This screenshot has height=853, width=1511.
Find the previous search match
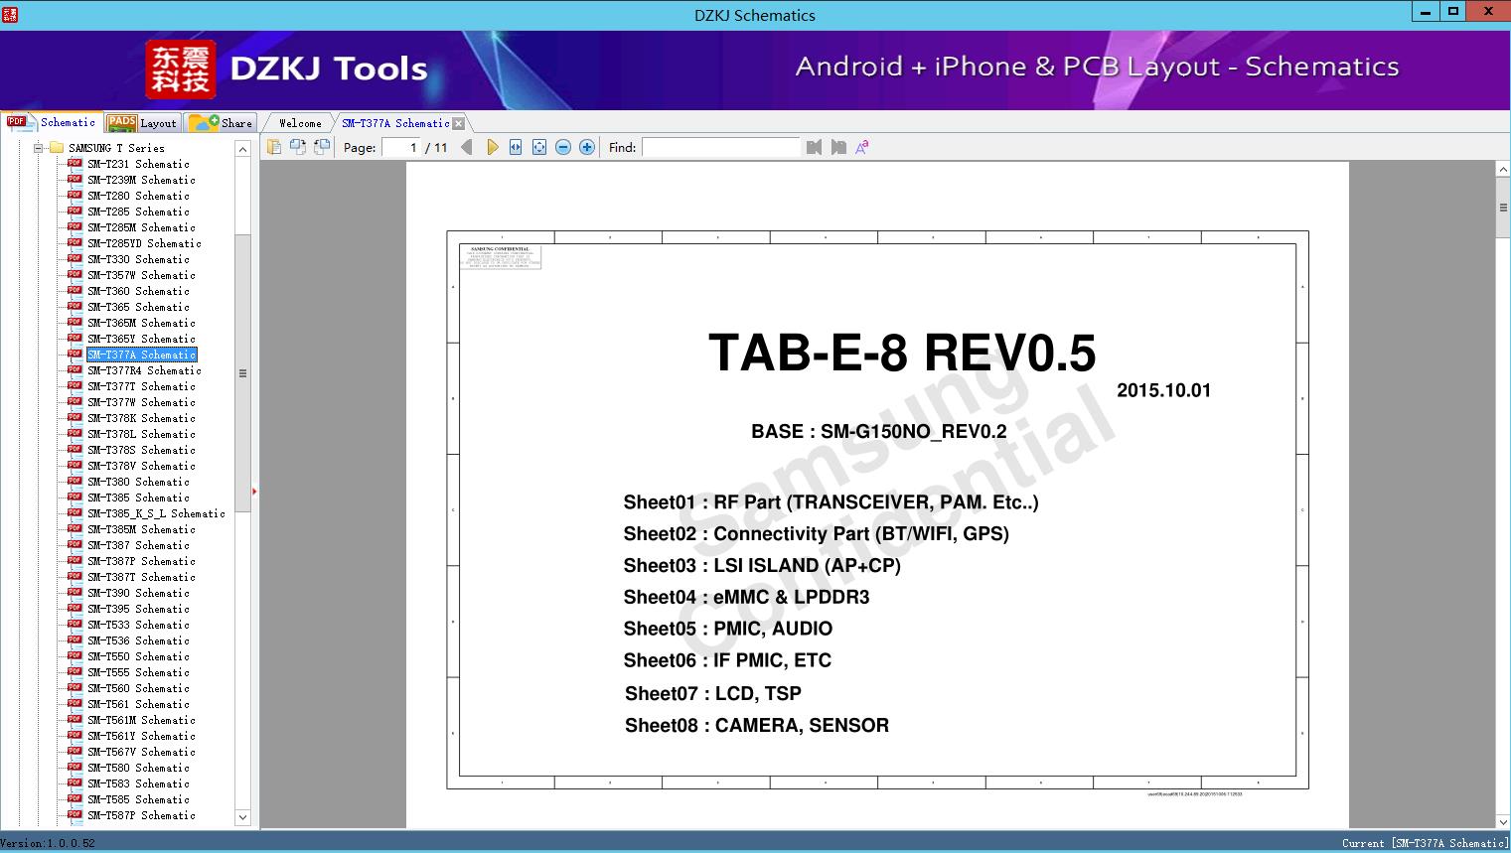tap(815, 147)
